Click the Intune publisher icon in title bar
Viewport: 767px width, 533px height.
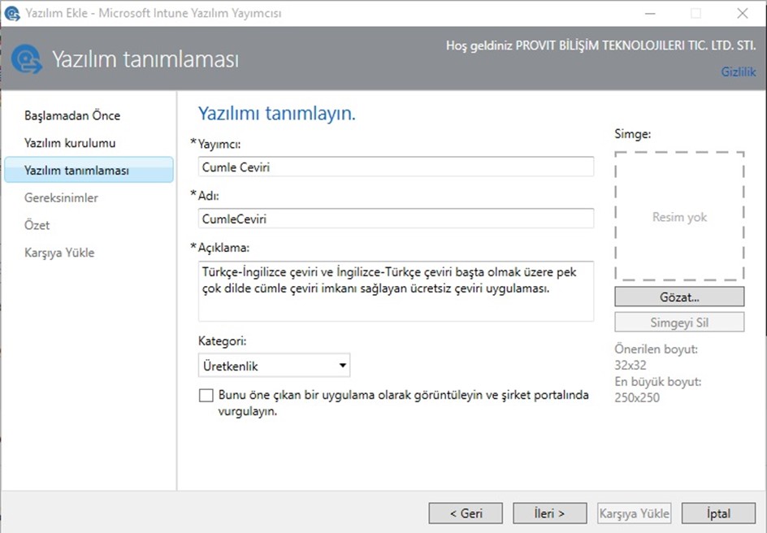point(11,13)
